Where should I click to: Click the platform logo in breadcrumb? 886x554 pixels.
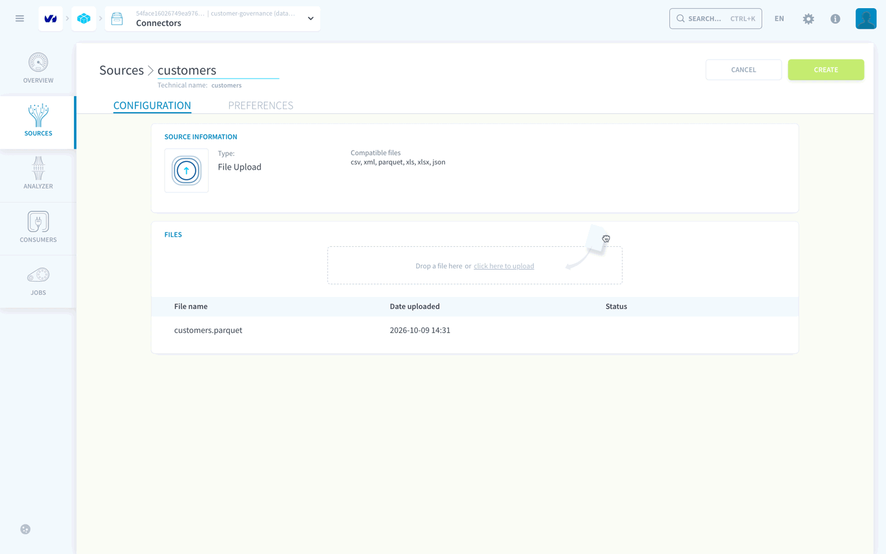[51, 18]
